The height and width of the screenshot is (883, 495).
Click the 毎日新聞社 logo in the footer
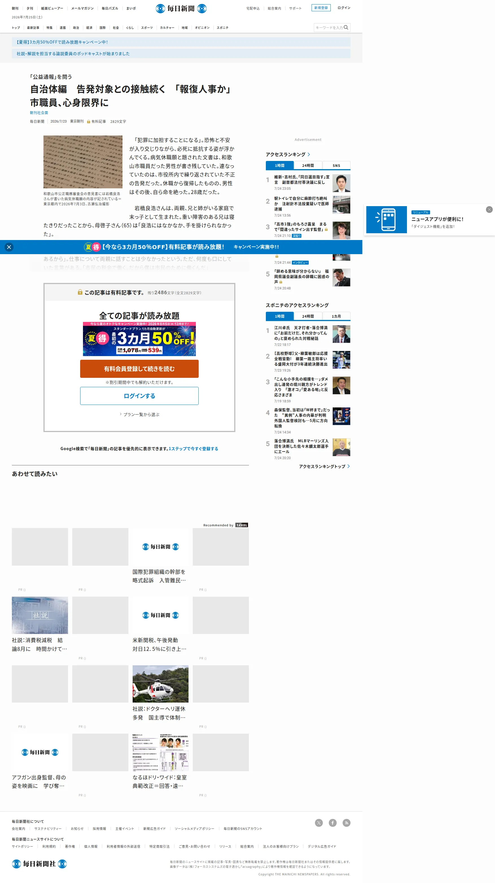(39, 864)
